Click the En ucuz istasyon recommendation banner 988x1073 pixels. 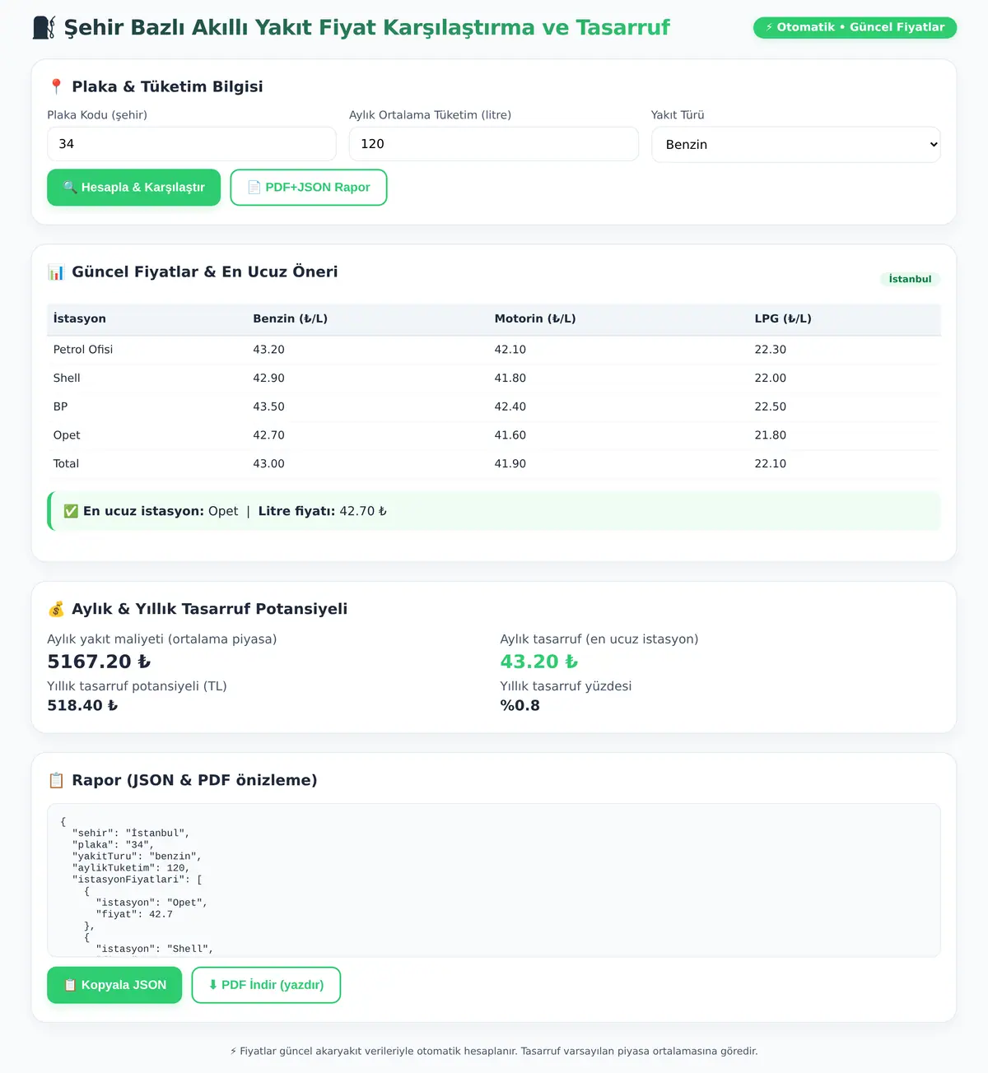(494, 511)
